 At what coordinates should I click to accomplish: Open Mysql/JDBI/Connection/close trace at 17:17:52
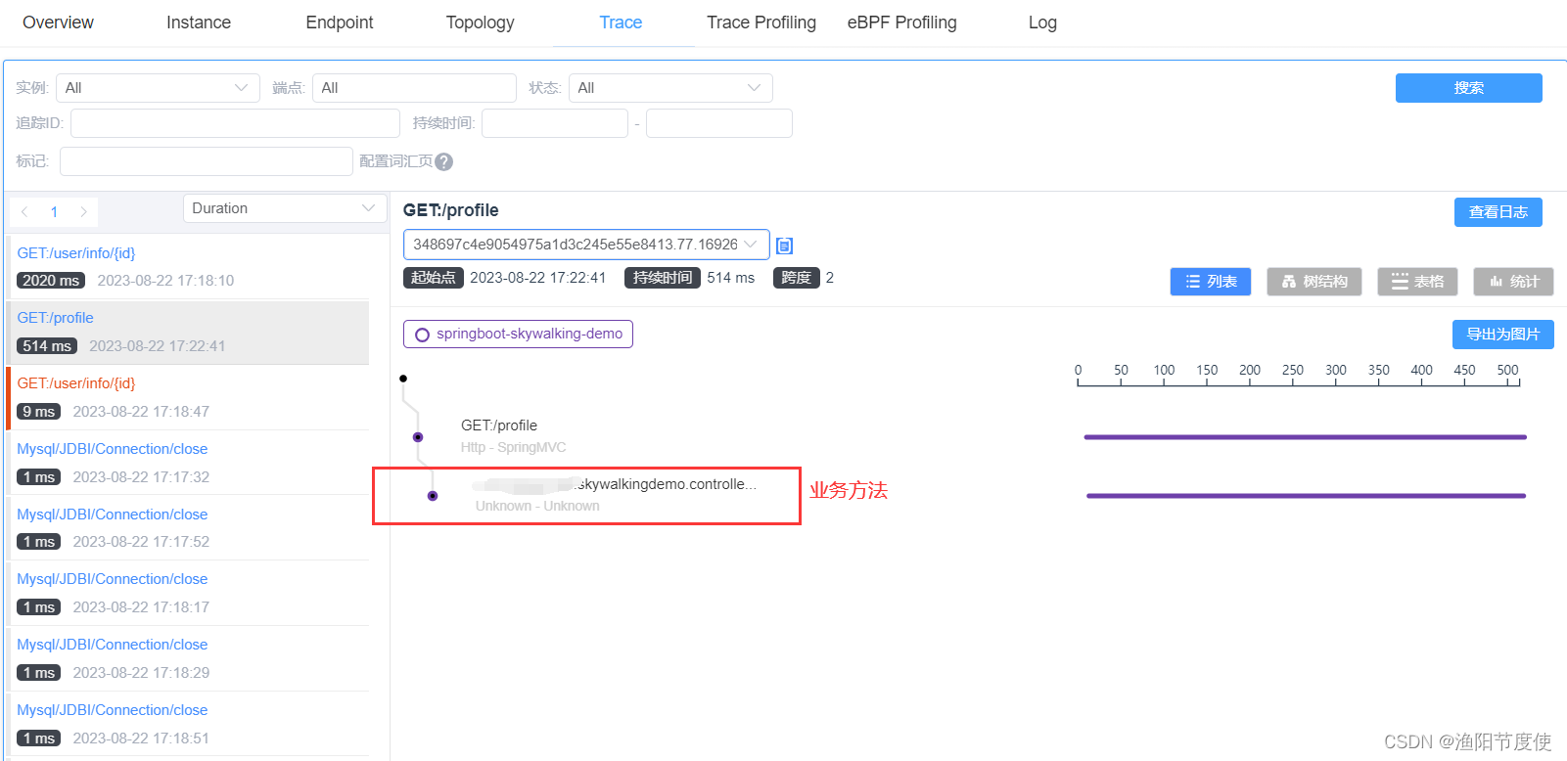tap(188, 528)
